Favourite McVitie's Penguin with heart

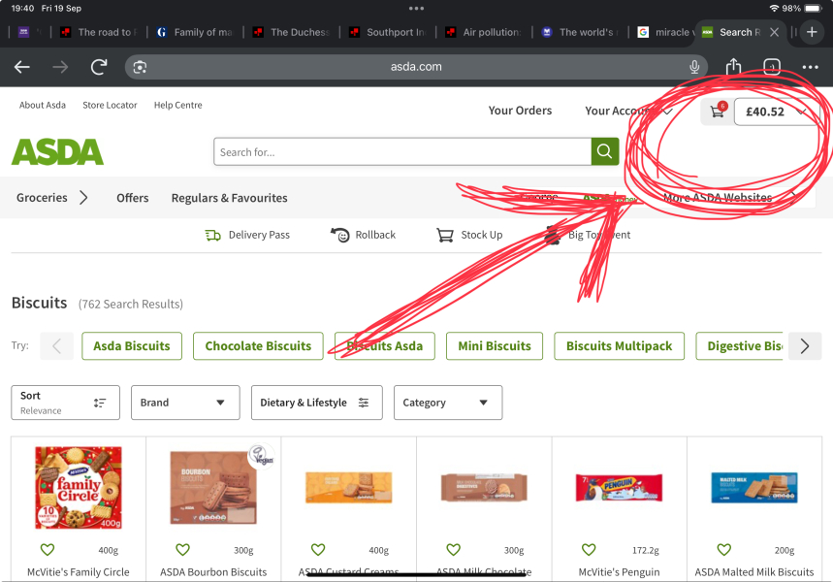click(x=589, y=550)
